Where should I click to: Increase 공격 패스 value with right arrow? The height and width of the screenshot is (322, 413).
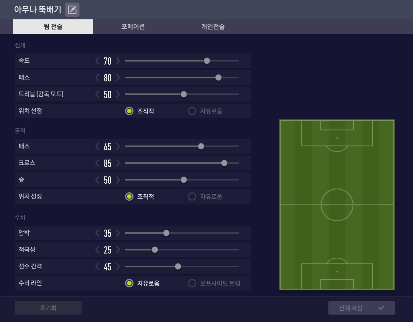coord(118,146)
